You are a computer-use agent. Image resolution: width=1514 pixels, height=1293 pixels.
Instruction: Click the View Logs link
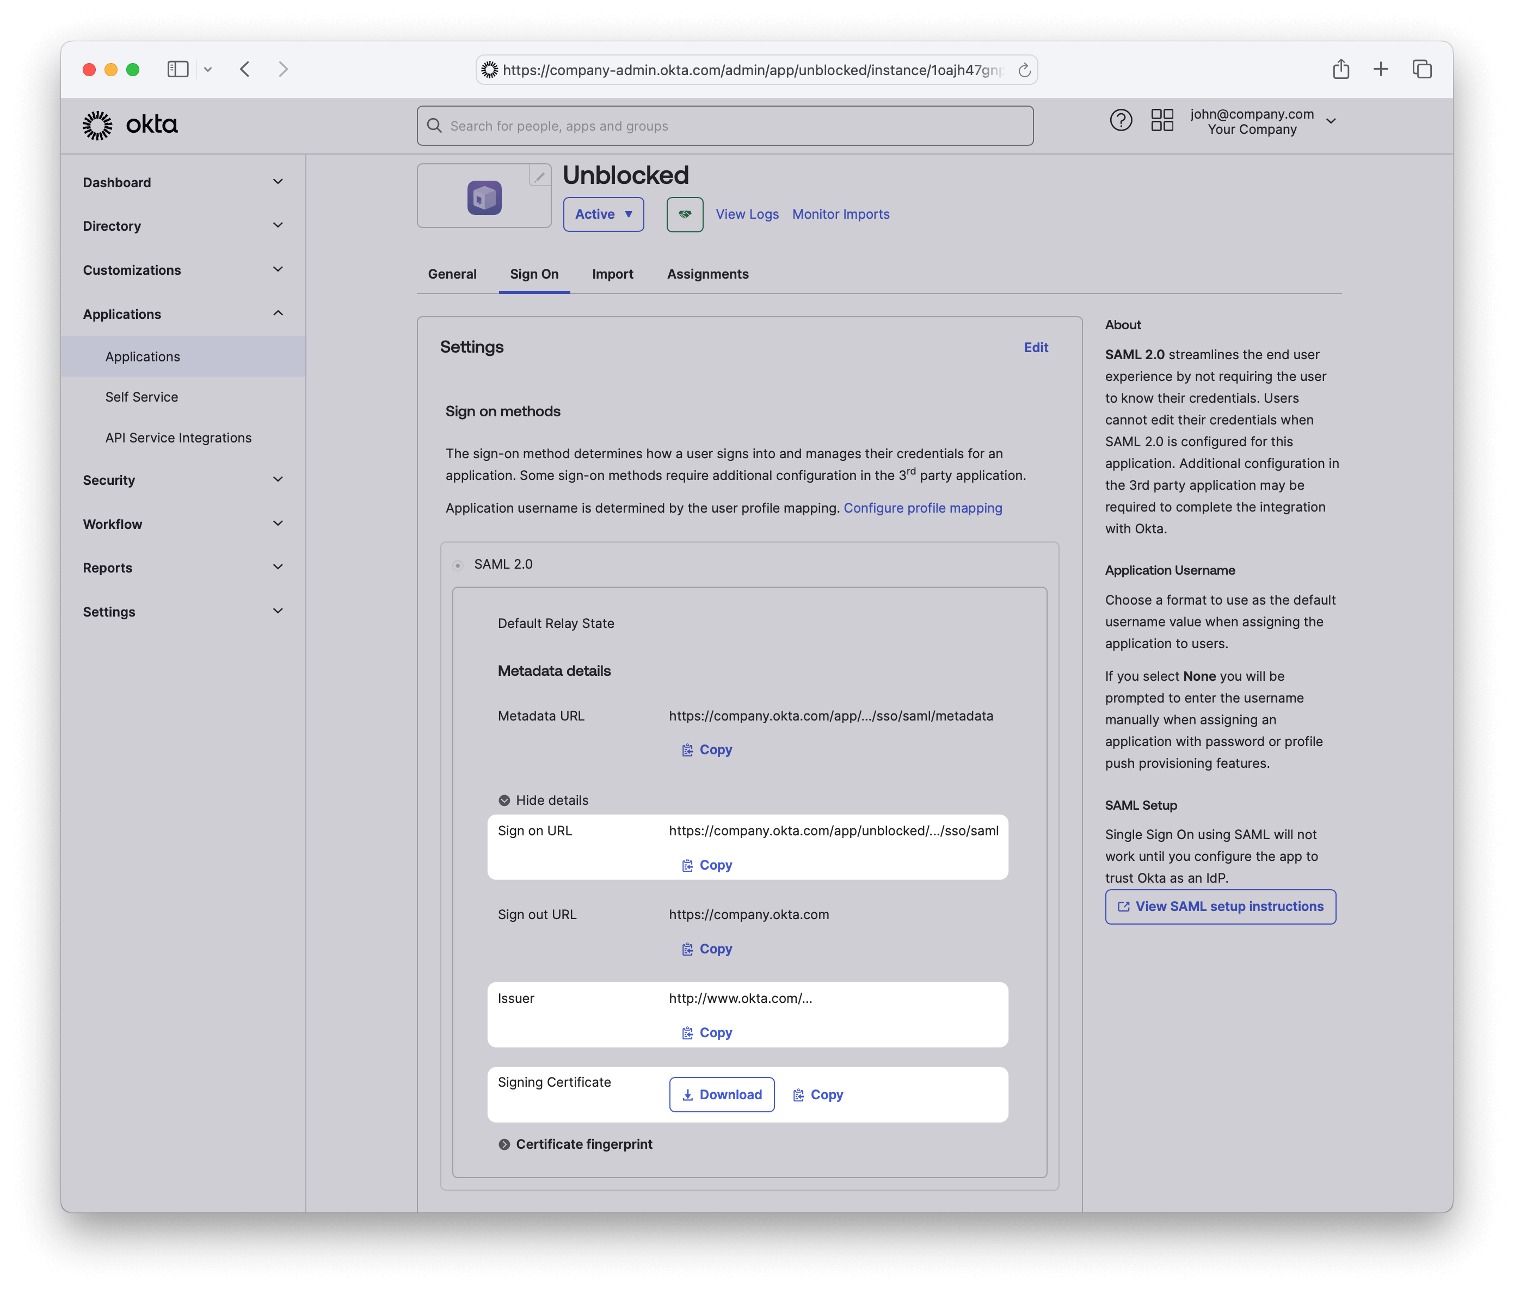(747, 214)
